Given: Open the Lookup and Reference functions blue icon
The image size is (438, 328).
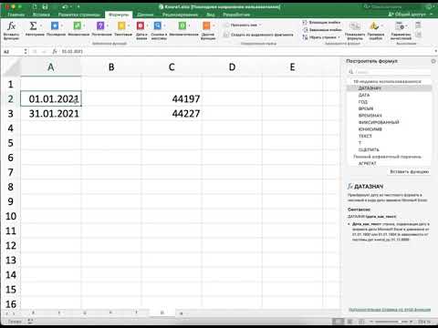Looking at the screenshot, I should (158, 26).
